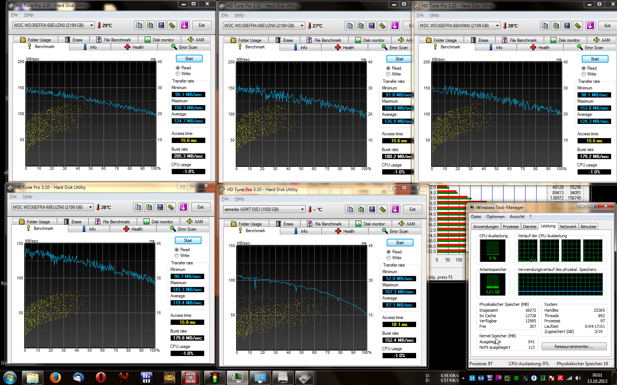This screenshot has width=617, height=385.
Task: Copy info to clipboard in 29°C HD Tune window
Action: pos(139,25)
